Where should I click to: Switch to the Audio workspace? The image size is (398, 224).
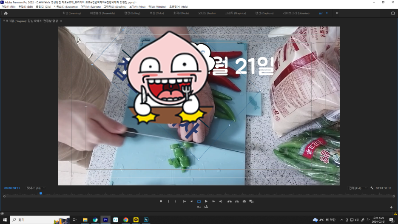[x=207, y=13]
